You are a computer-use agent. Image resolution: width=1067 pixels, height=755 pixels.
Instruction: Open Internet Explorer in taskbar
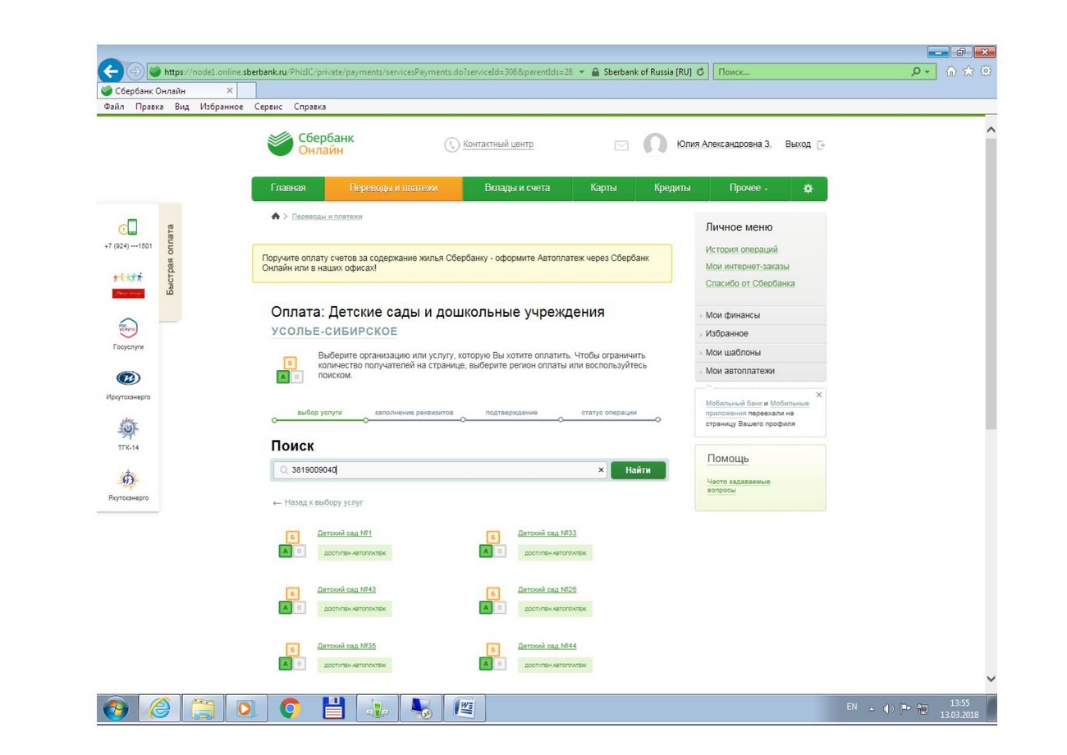(158, 707)
